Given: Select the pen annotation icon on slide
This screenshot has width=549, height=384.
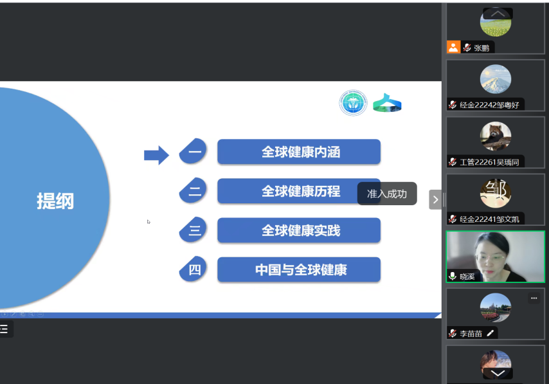Looking at the screenshot, I should click(x=14, y=314).
